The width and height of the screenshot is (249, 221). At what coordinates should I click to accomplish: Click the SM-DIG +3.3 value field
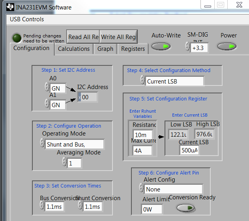point(199,48)
